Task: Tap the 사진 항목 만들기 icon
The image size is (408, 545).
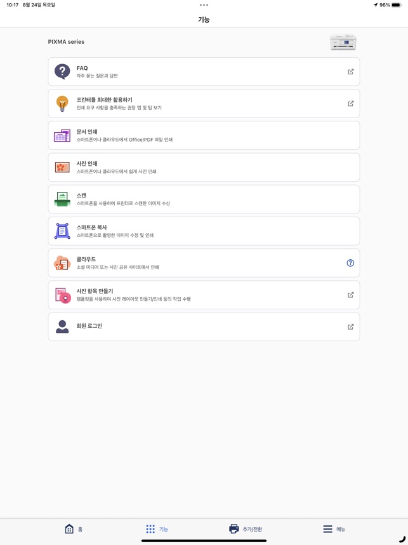Action: [x=62, y=295]
